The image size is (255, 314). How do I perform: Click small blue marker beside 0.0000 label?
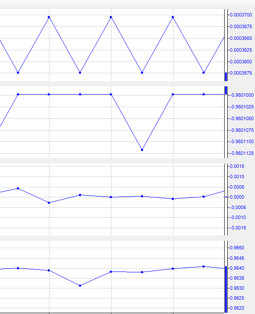(x=226, y=197)
